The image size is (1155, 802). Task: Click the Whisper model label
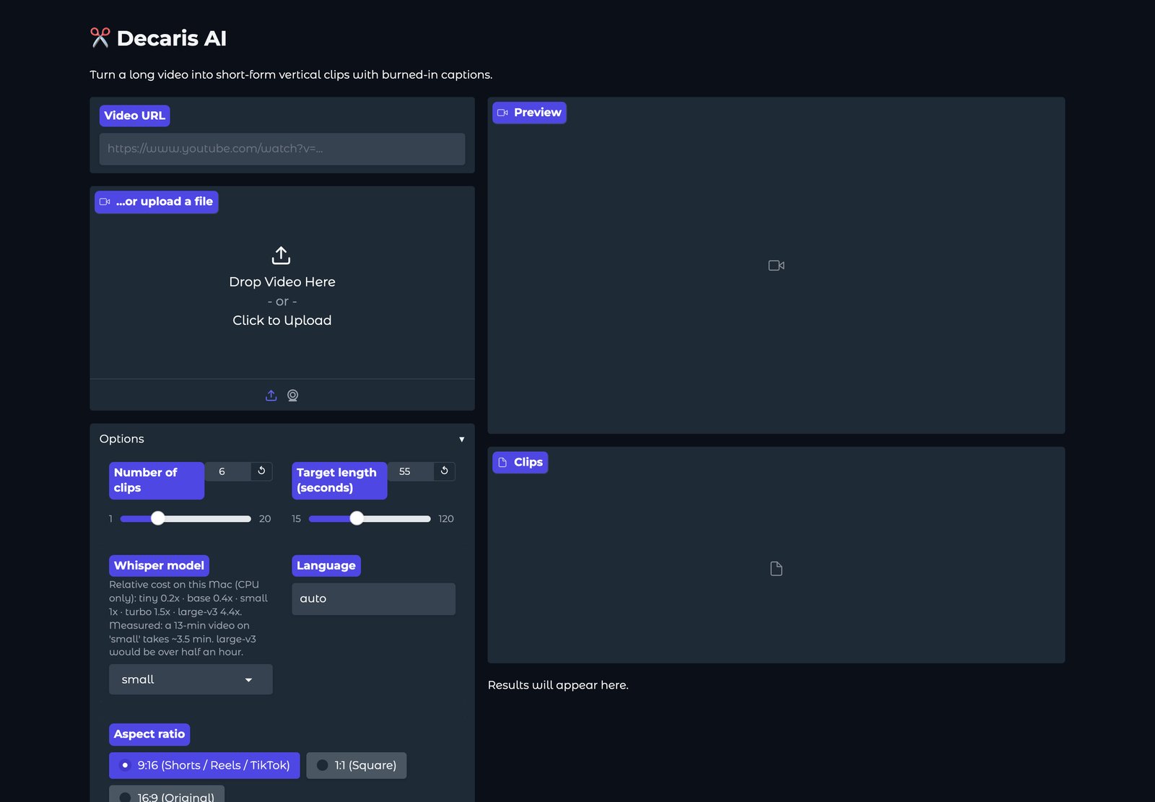(x=159, y=565)
